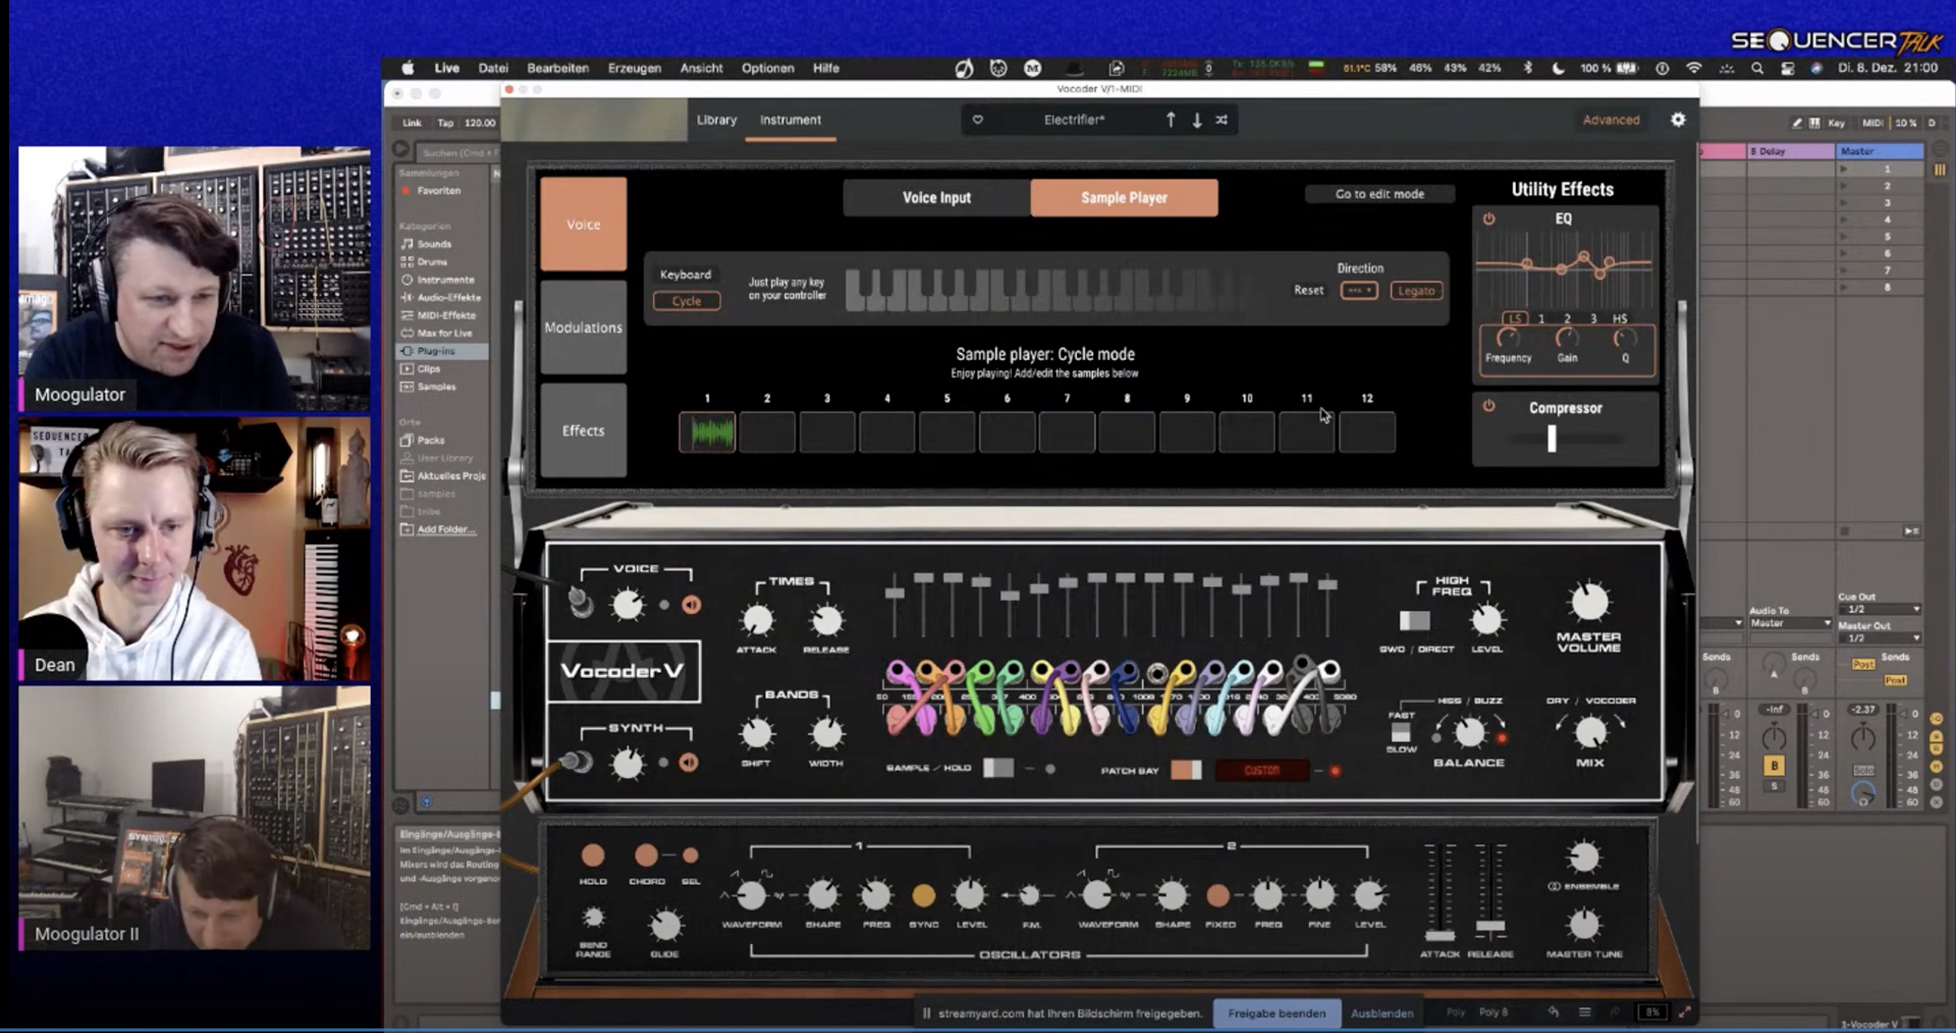Open Packs in Live browser places

pos(430,440)
